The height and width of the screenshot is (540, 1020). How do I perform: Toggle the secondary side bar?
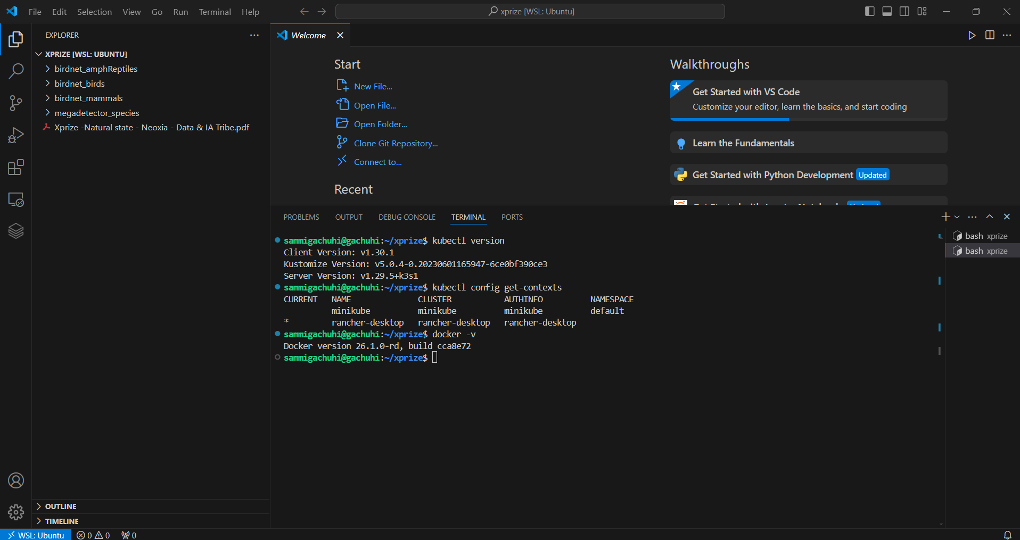pyautogui.click(x=904, y=11)
